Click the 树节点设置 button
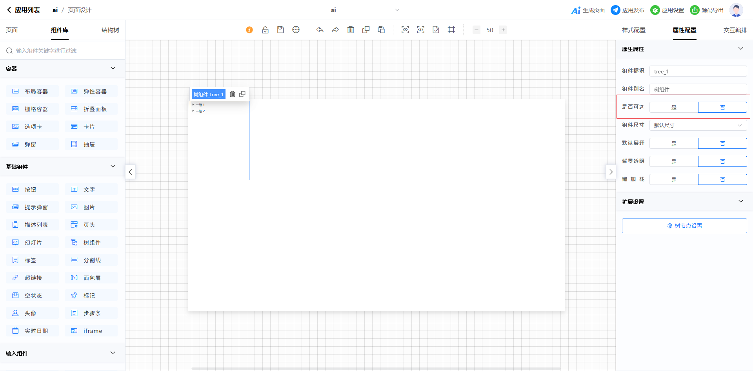The width and height of the screenshot is (753, 371). point(684,226)
